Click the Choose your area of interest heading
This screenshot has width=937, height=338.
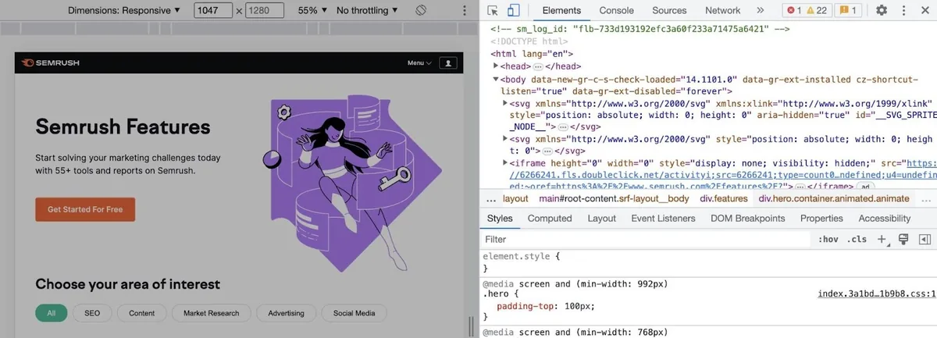127,284
